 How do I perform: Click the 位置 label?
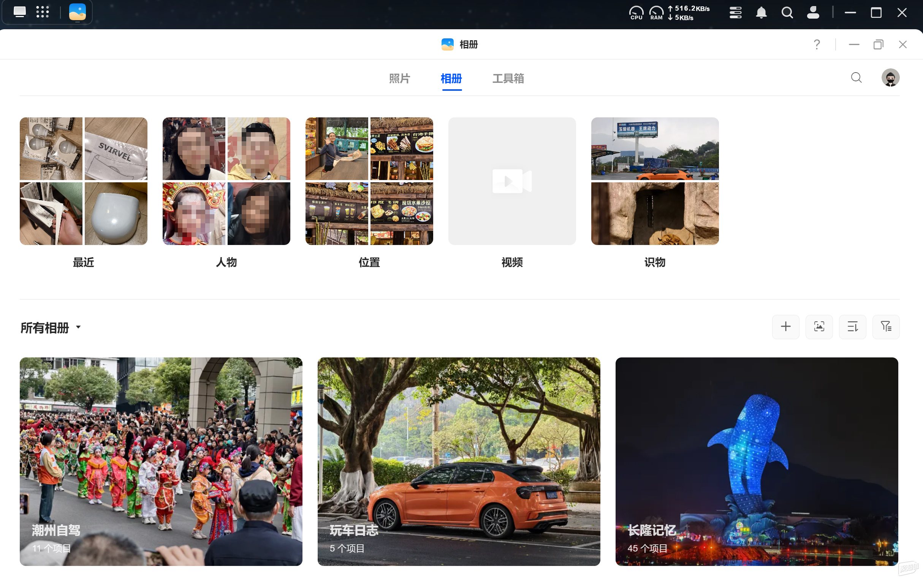[369, 262]
